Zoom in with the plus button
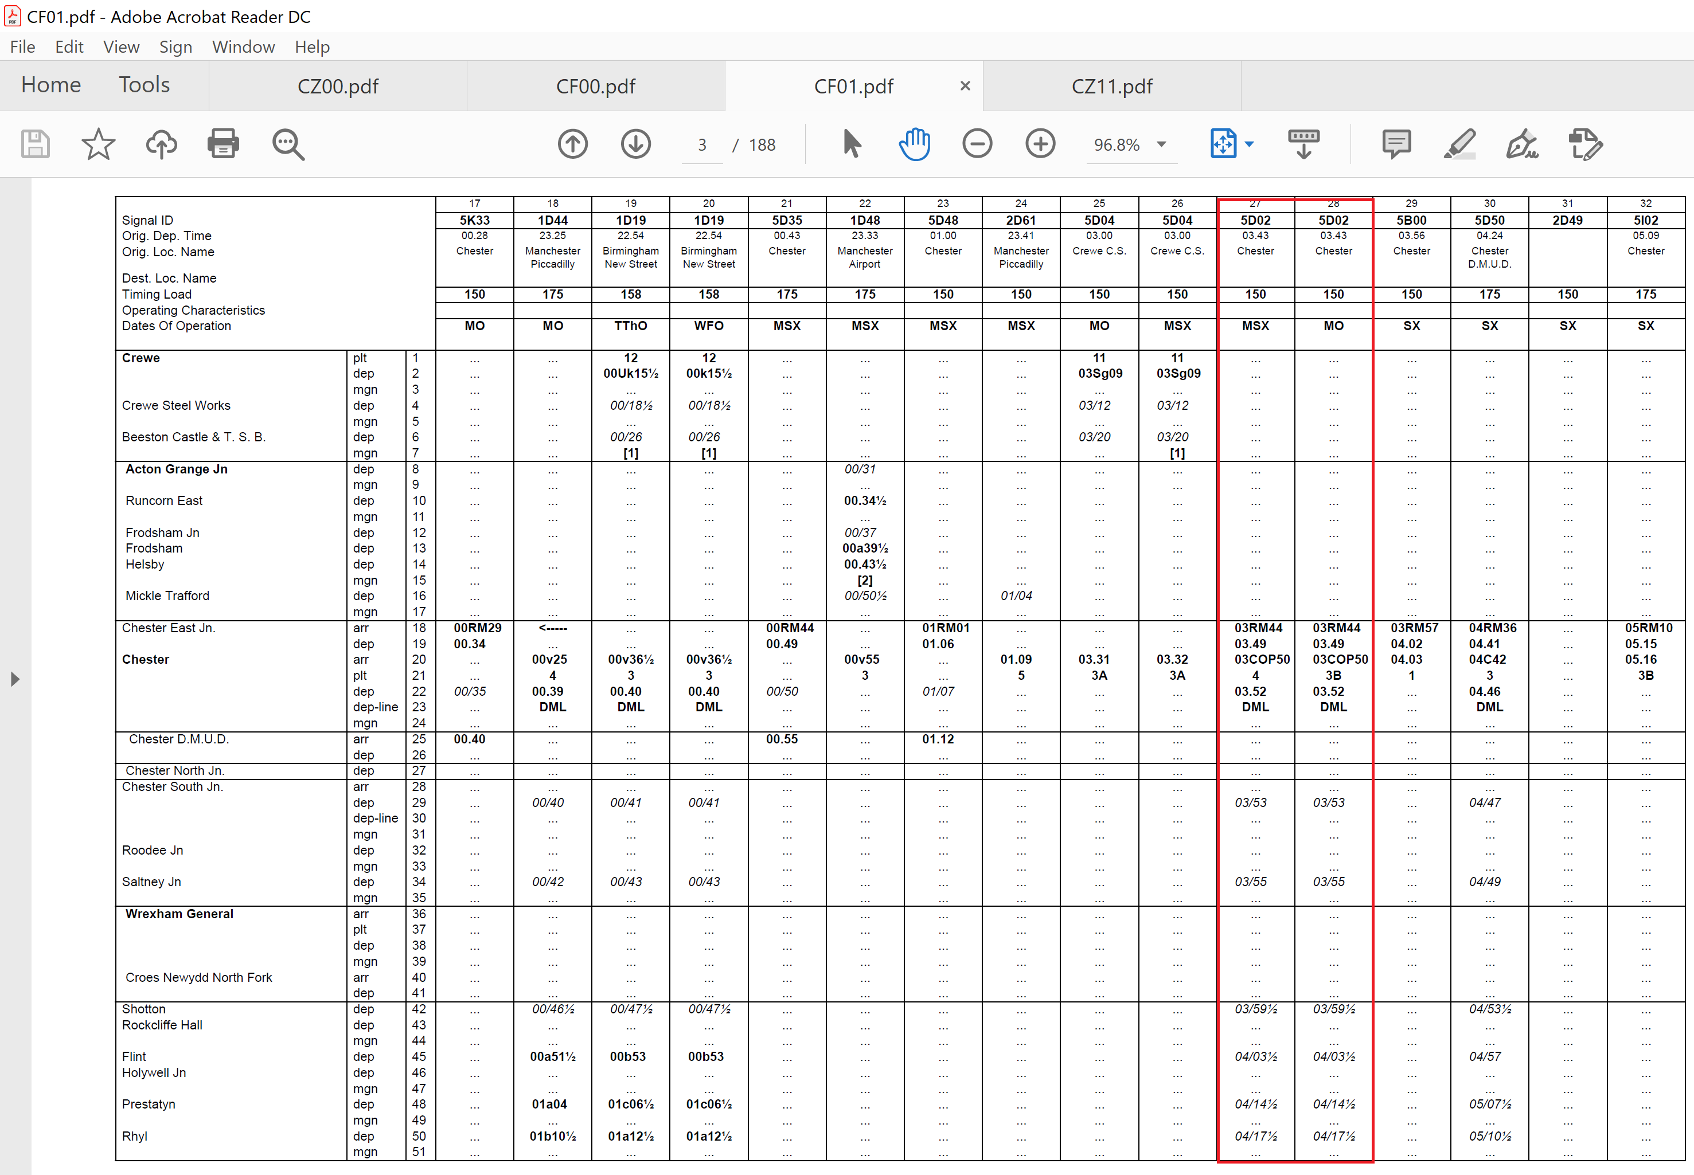This screenshot has height=1175, width=1694. pyautogui.click(x=1041, y=144)
